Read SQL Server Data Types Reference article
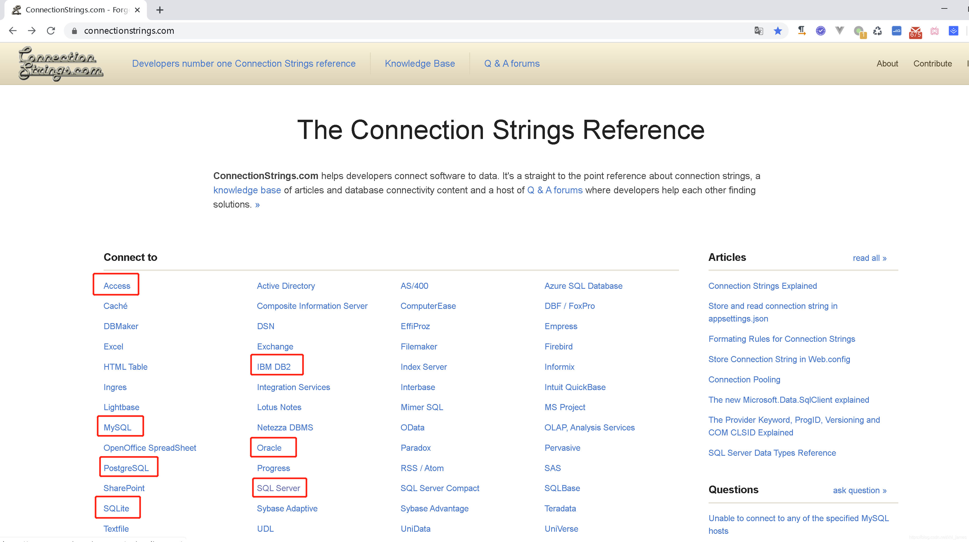969x542 pixels. coord(772,453)
